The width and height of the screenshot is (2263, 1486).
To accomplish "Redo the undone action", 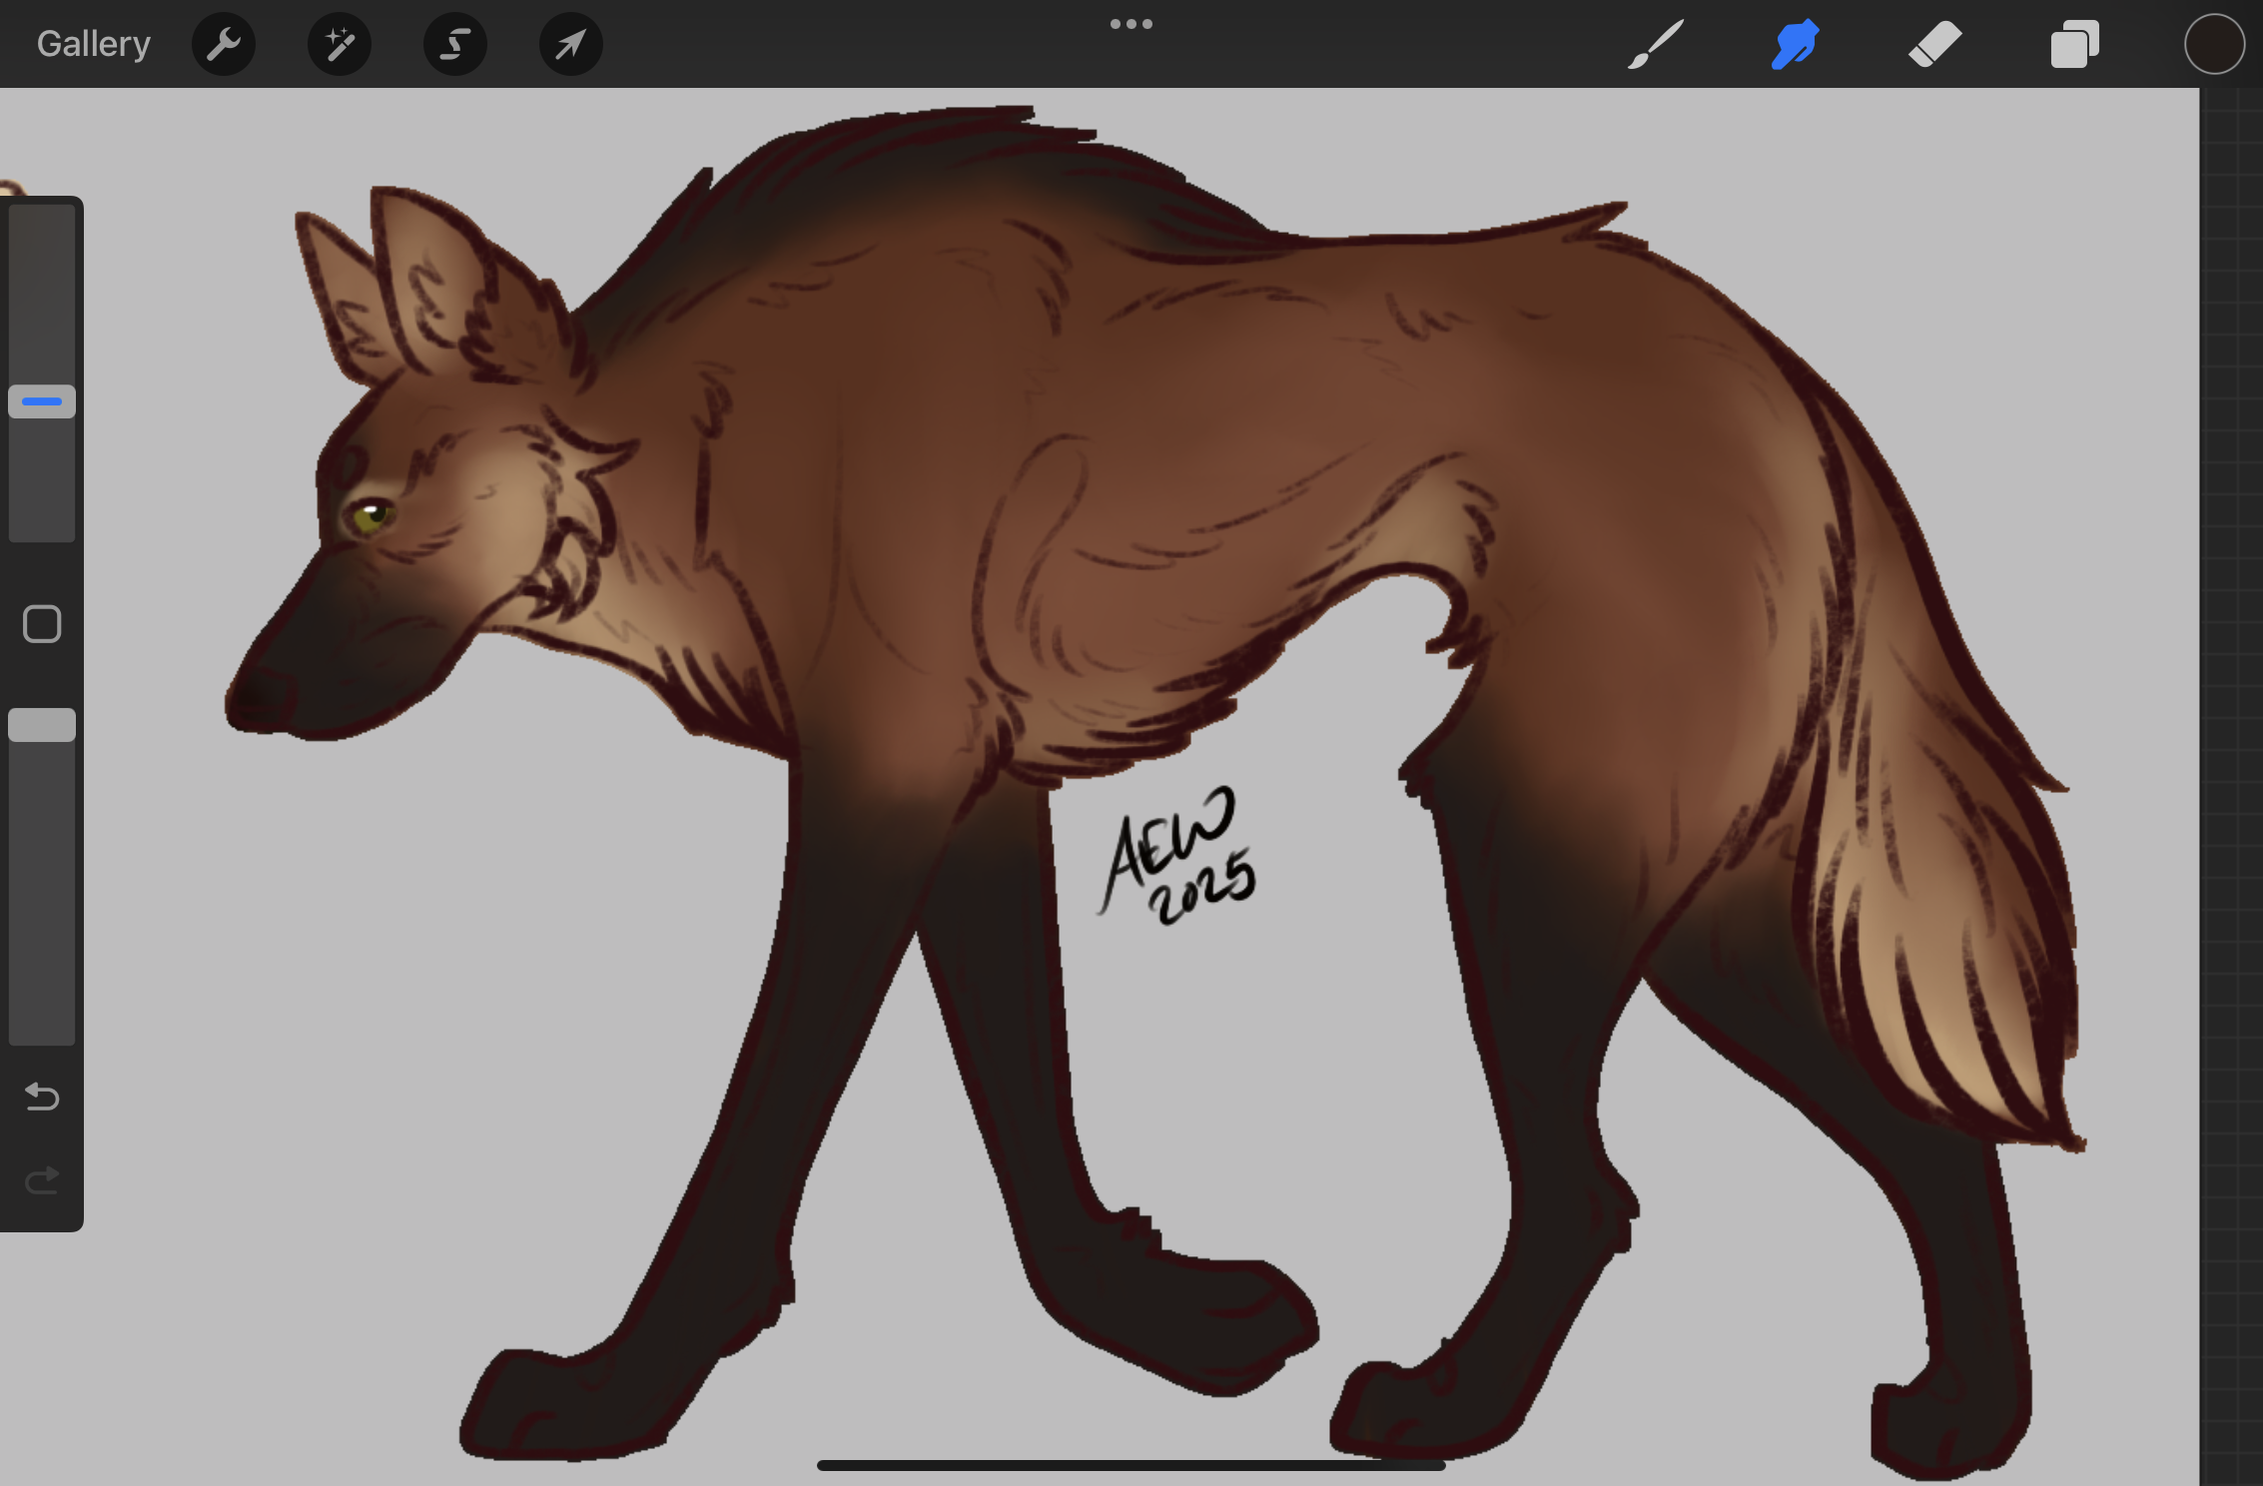I will [x=42, y=1180].
